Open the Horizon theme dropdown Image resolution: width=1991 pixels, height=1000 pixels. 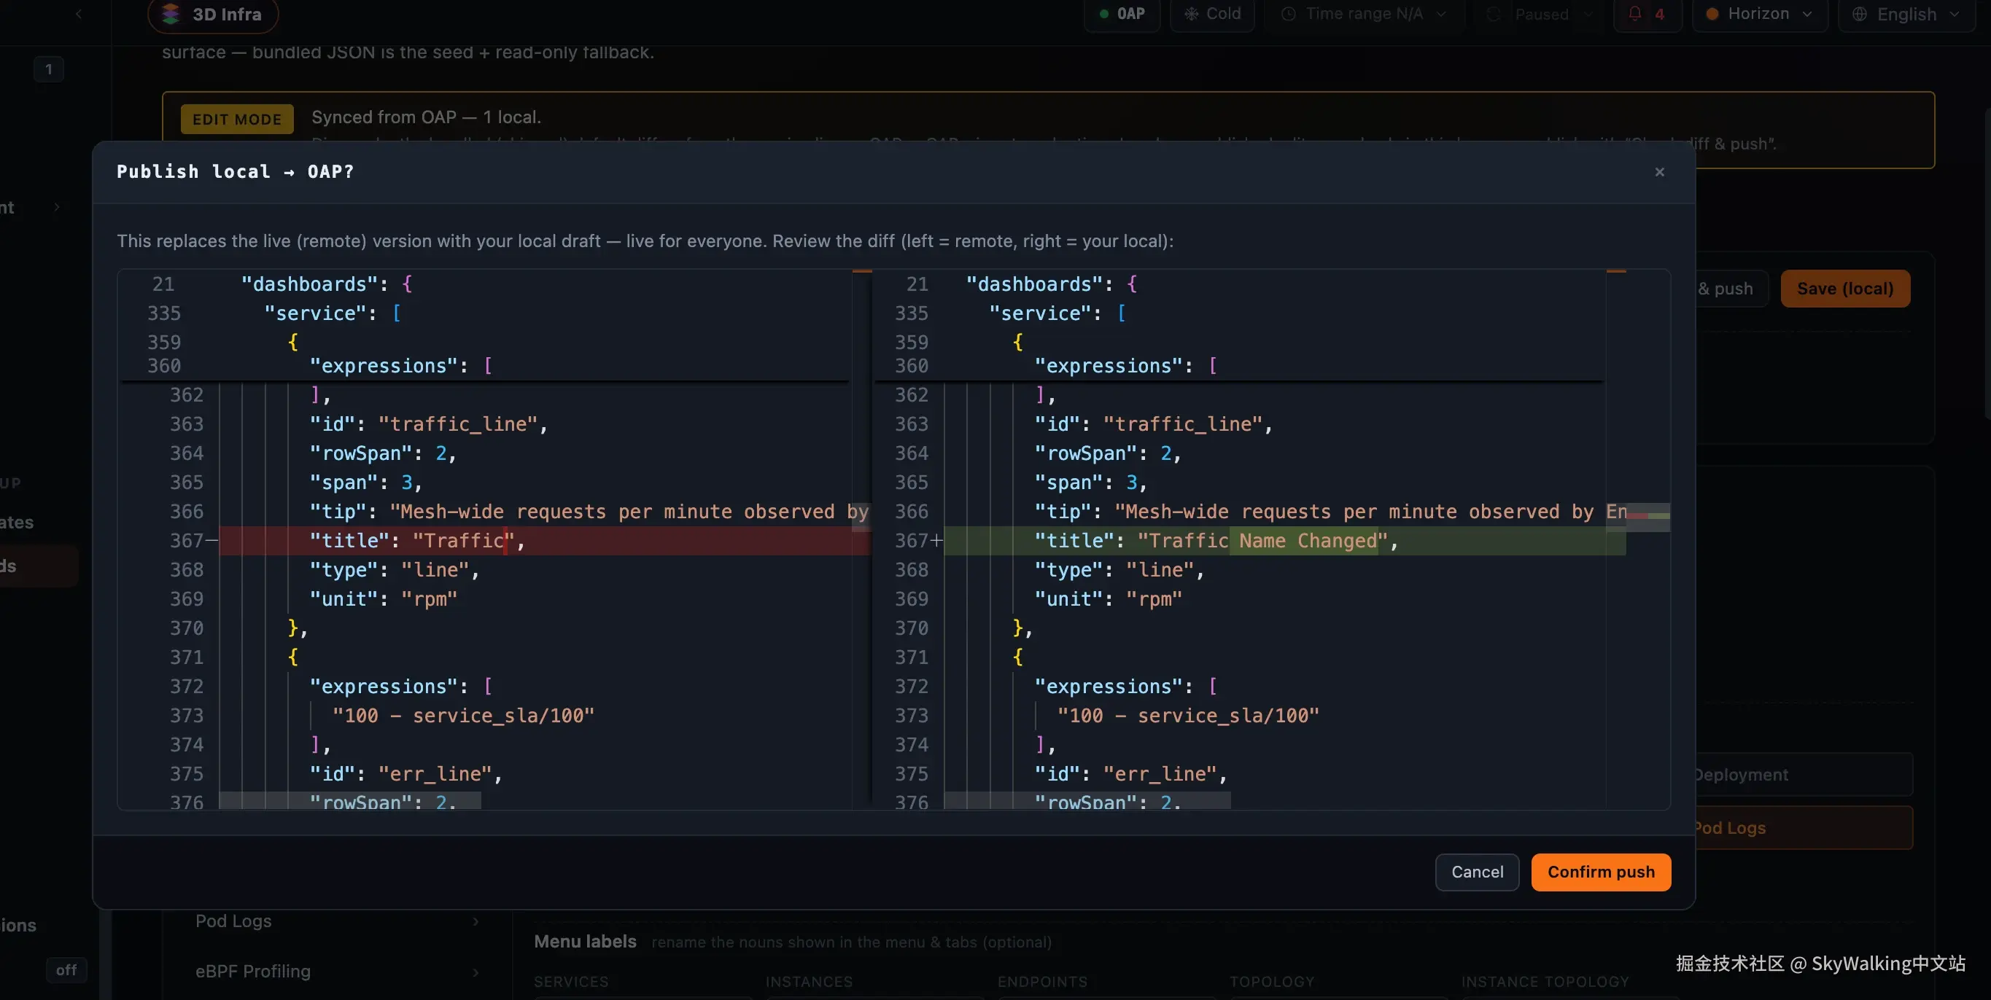pos(1759,14)
